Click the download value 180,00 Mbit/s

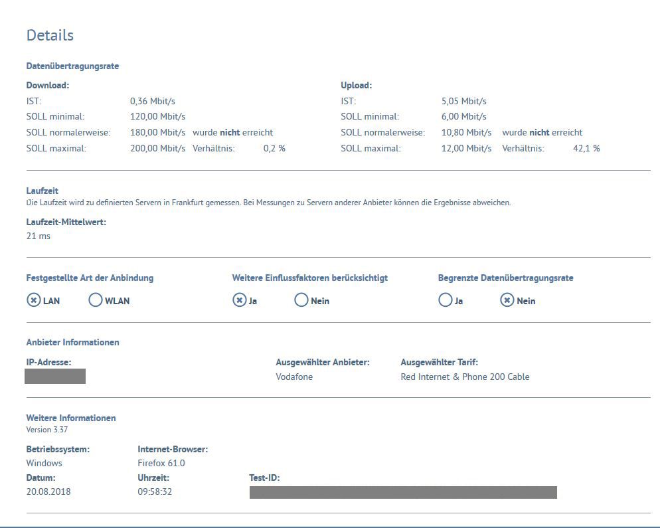tap(157, 133)
